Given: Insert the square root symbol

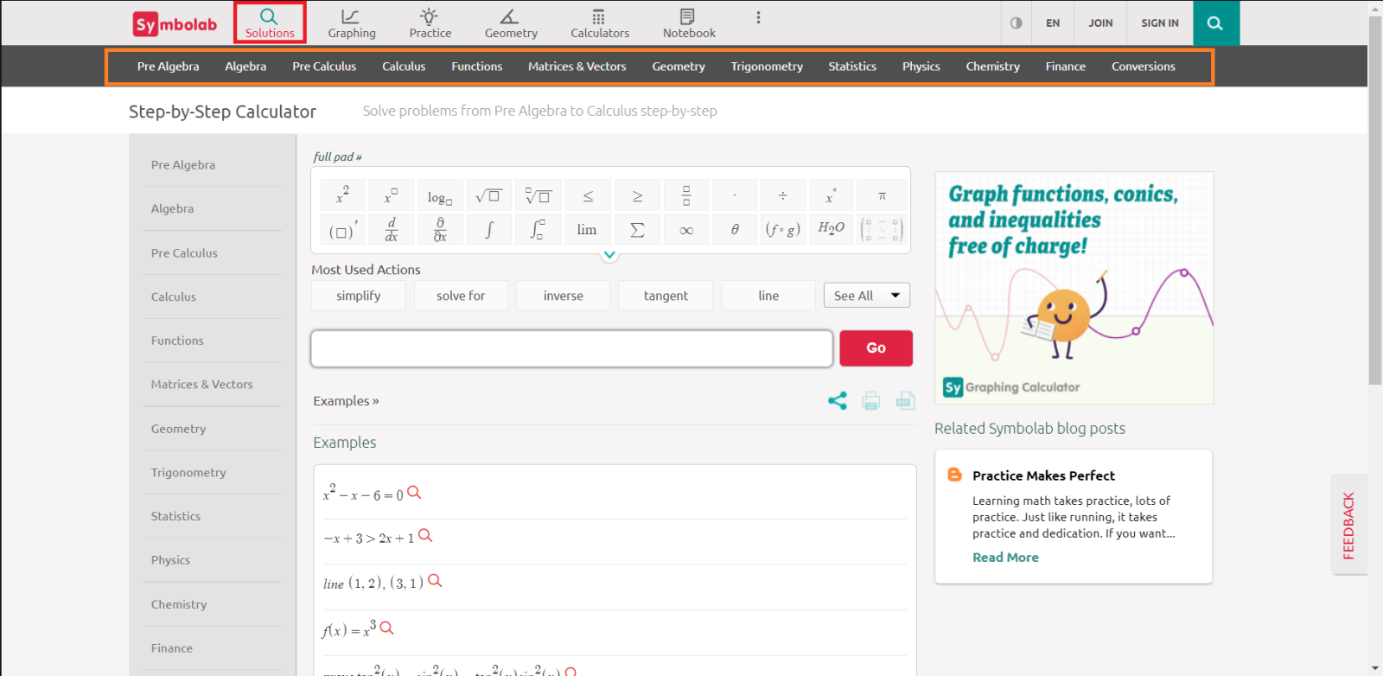Looking at the screenshot, I should tap(488, 196).
